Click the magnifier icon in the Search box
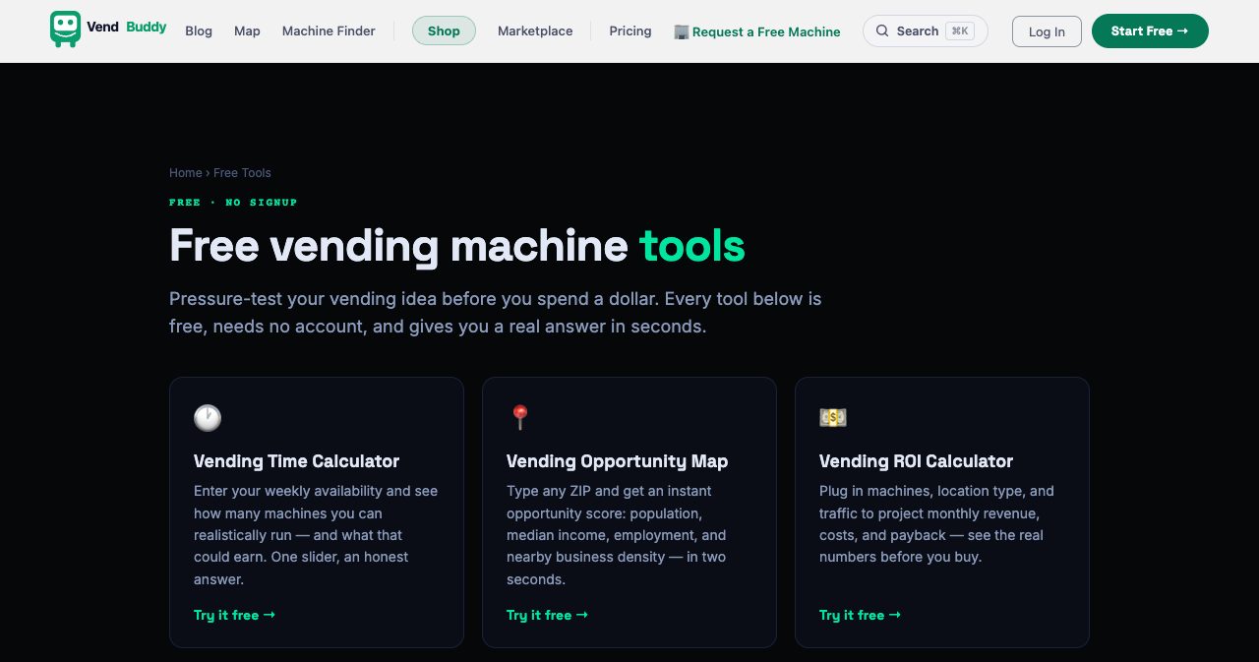 click(x=882, y=31)
